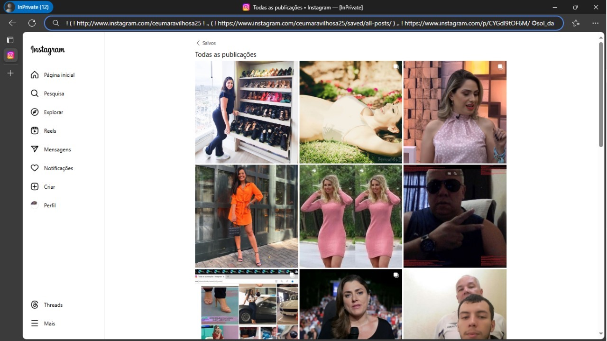Click the Criar plus icon
607x341 pixels.
click(x=35, y=187)
